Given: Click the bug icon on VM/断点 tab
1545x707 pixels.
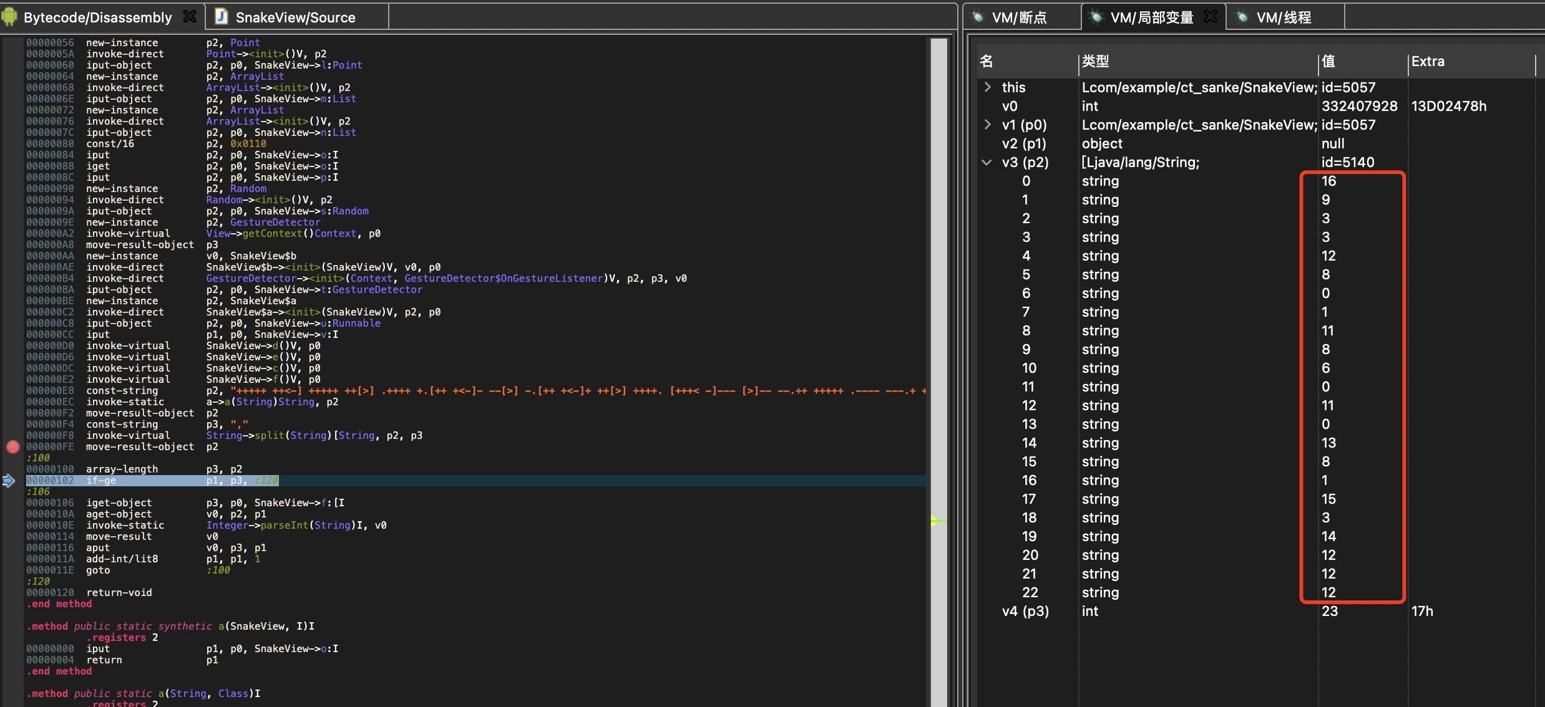Looking at the screenshot, I should tap(978, 17).
